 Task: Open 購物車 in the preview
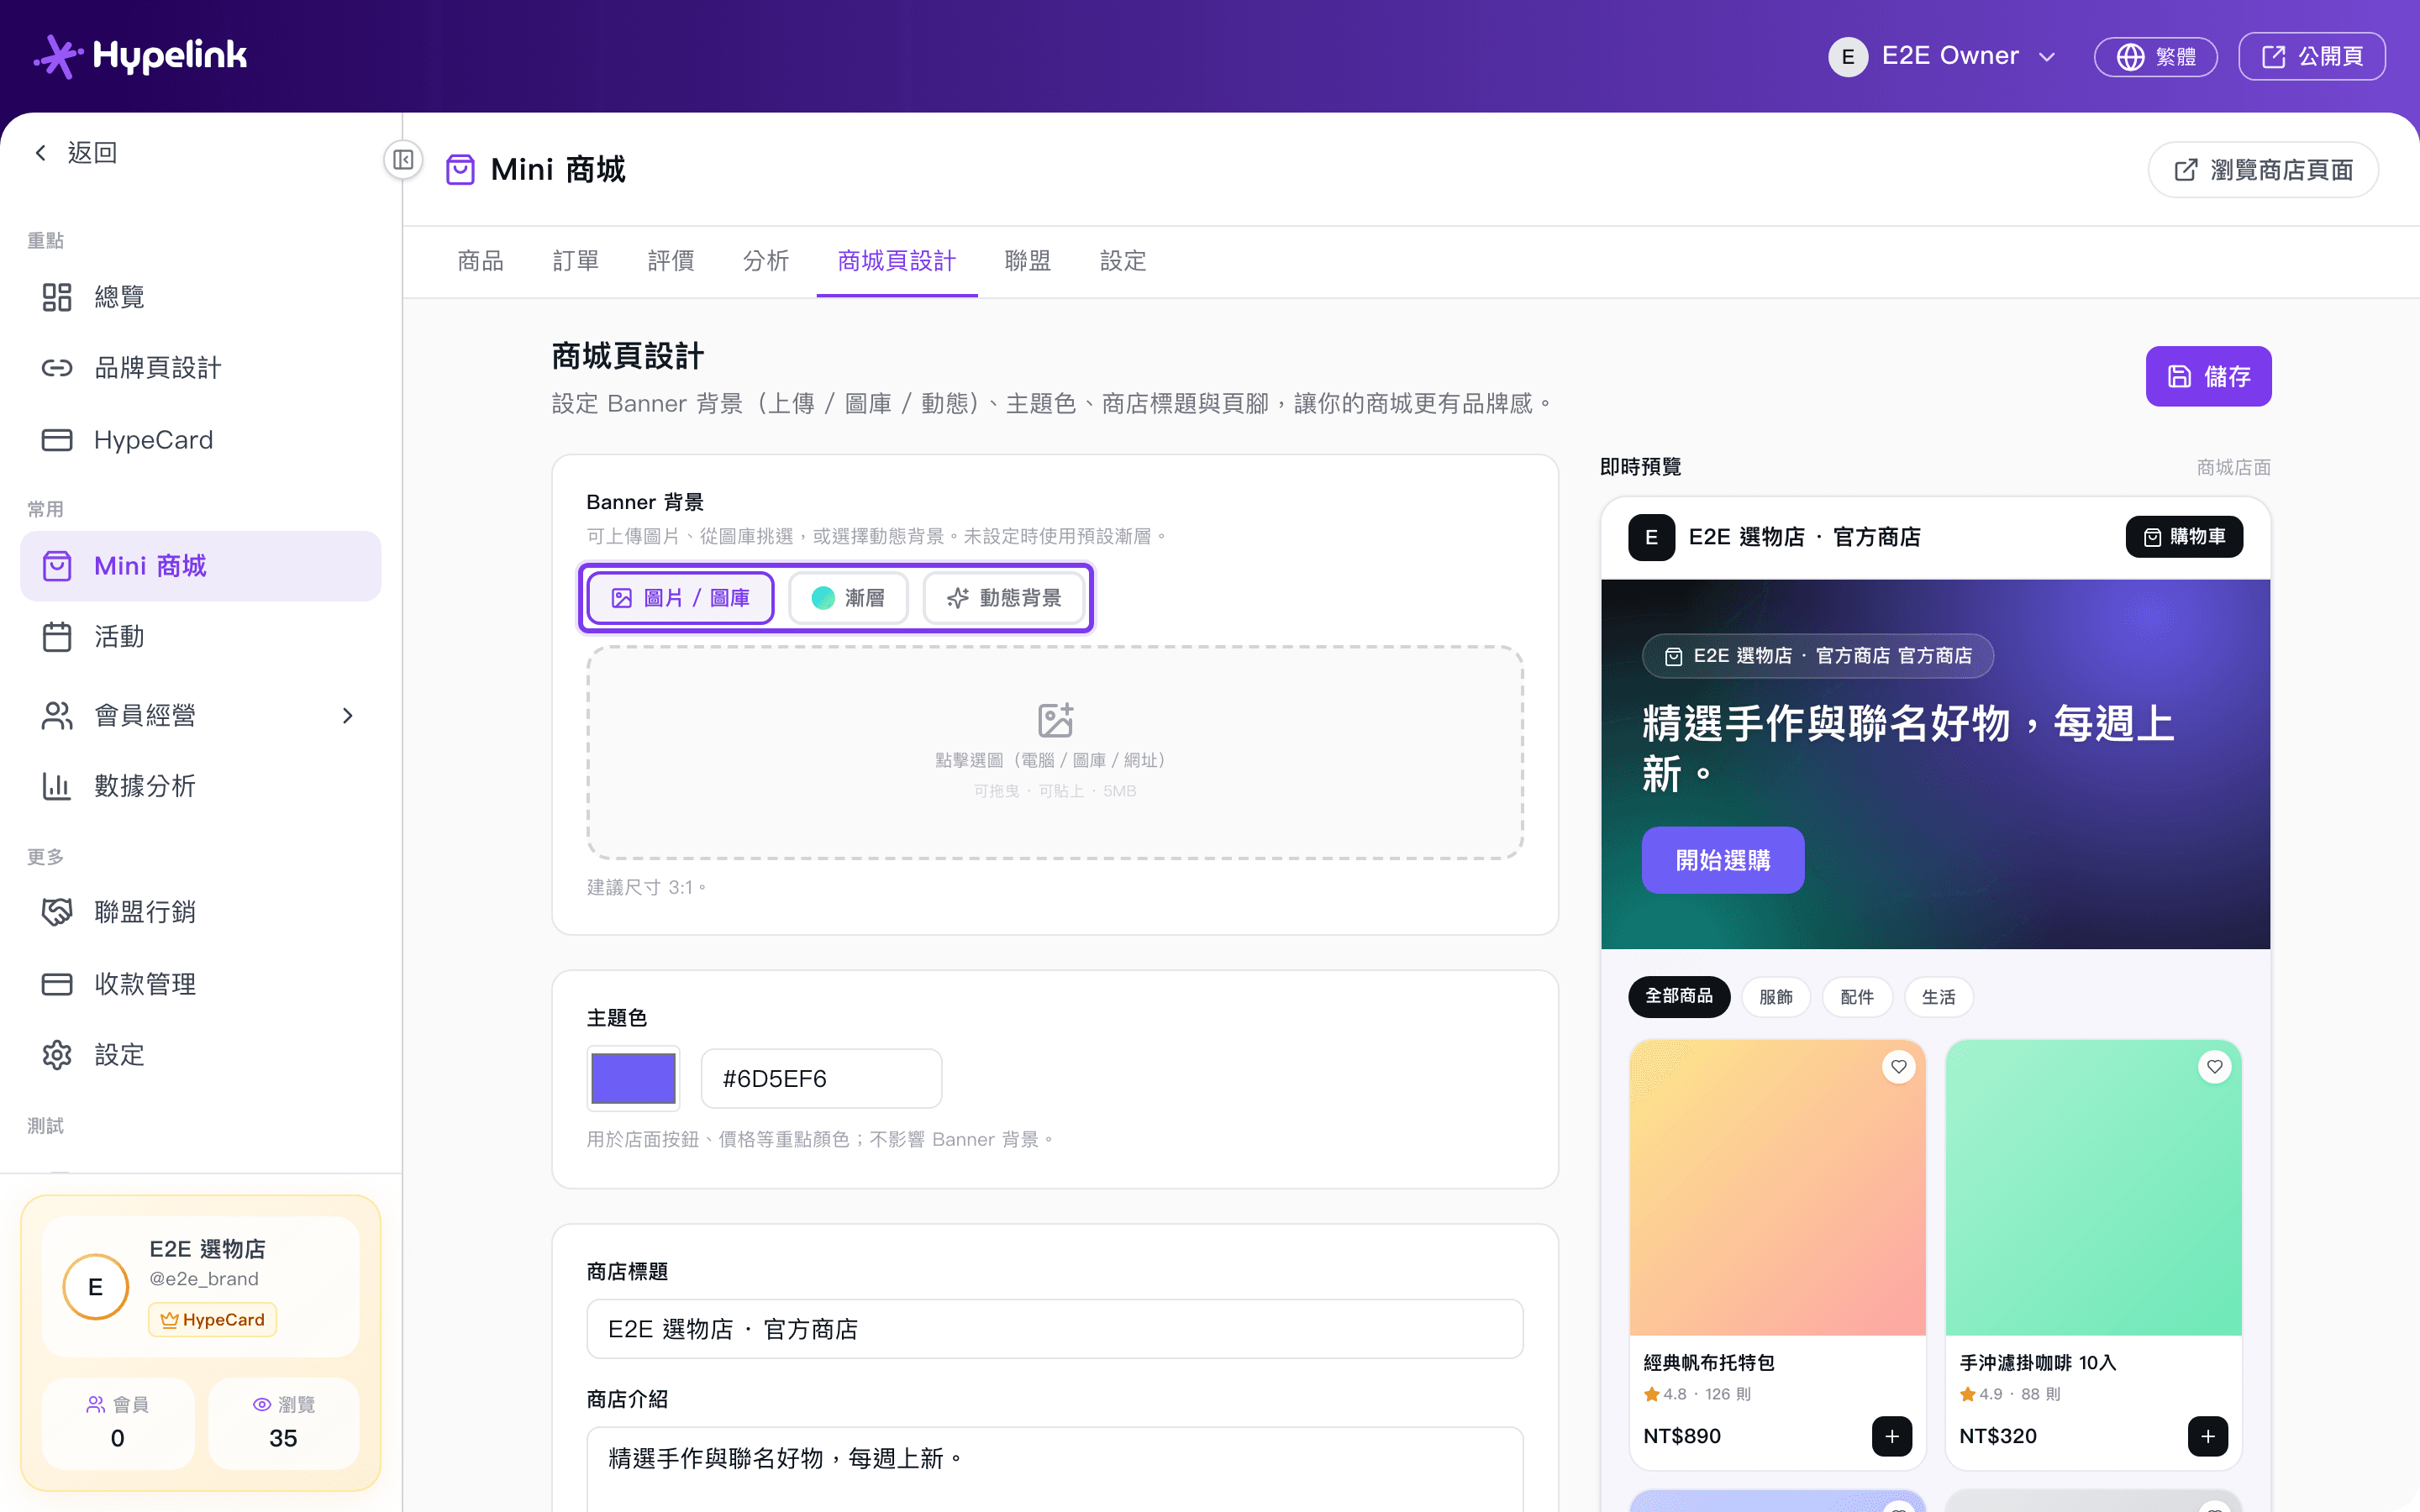pos(2184,537)
